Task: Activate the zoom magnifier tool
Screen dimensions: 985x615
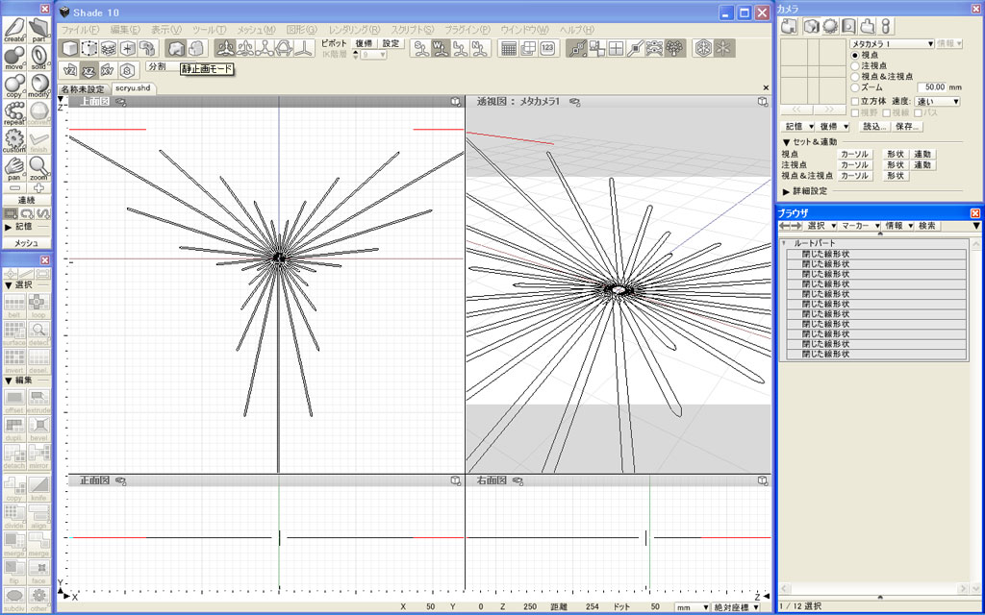Action: [38, 168]
